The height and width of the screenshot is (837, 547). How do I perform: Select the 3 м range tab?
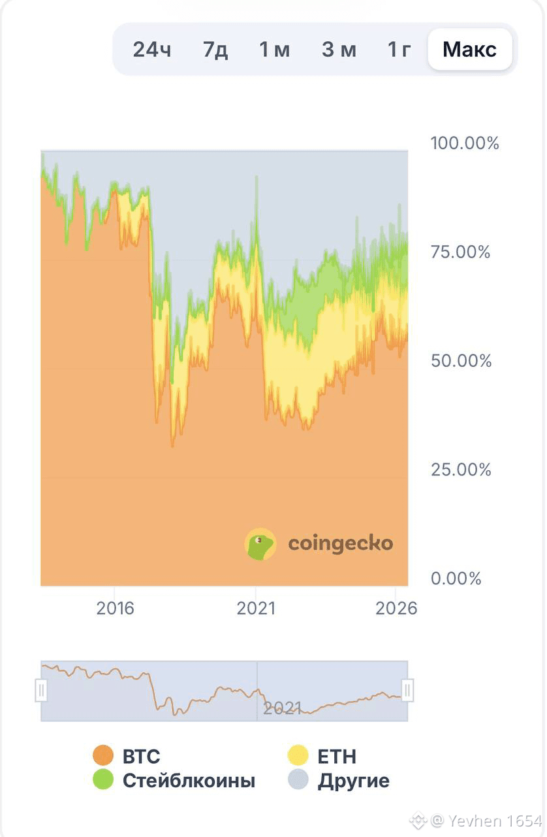click(339, 49)
